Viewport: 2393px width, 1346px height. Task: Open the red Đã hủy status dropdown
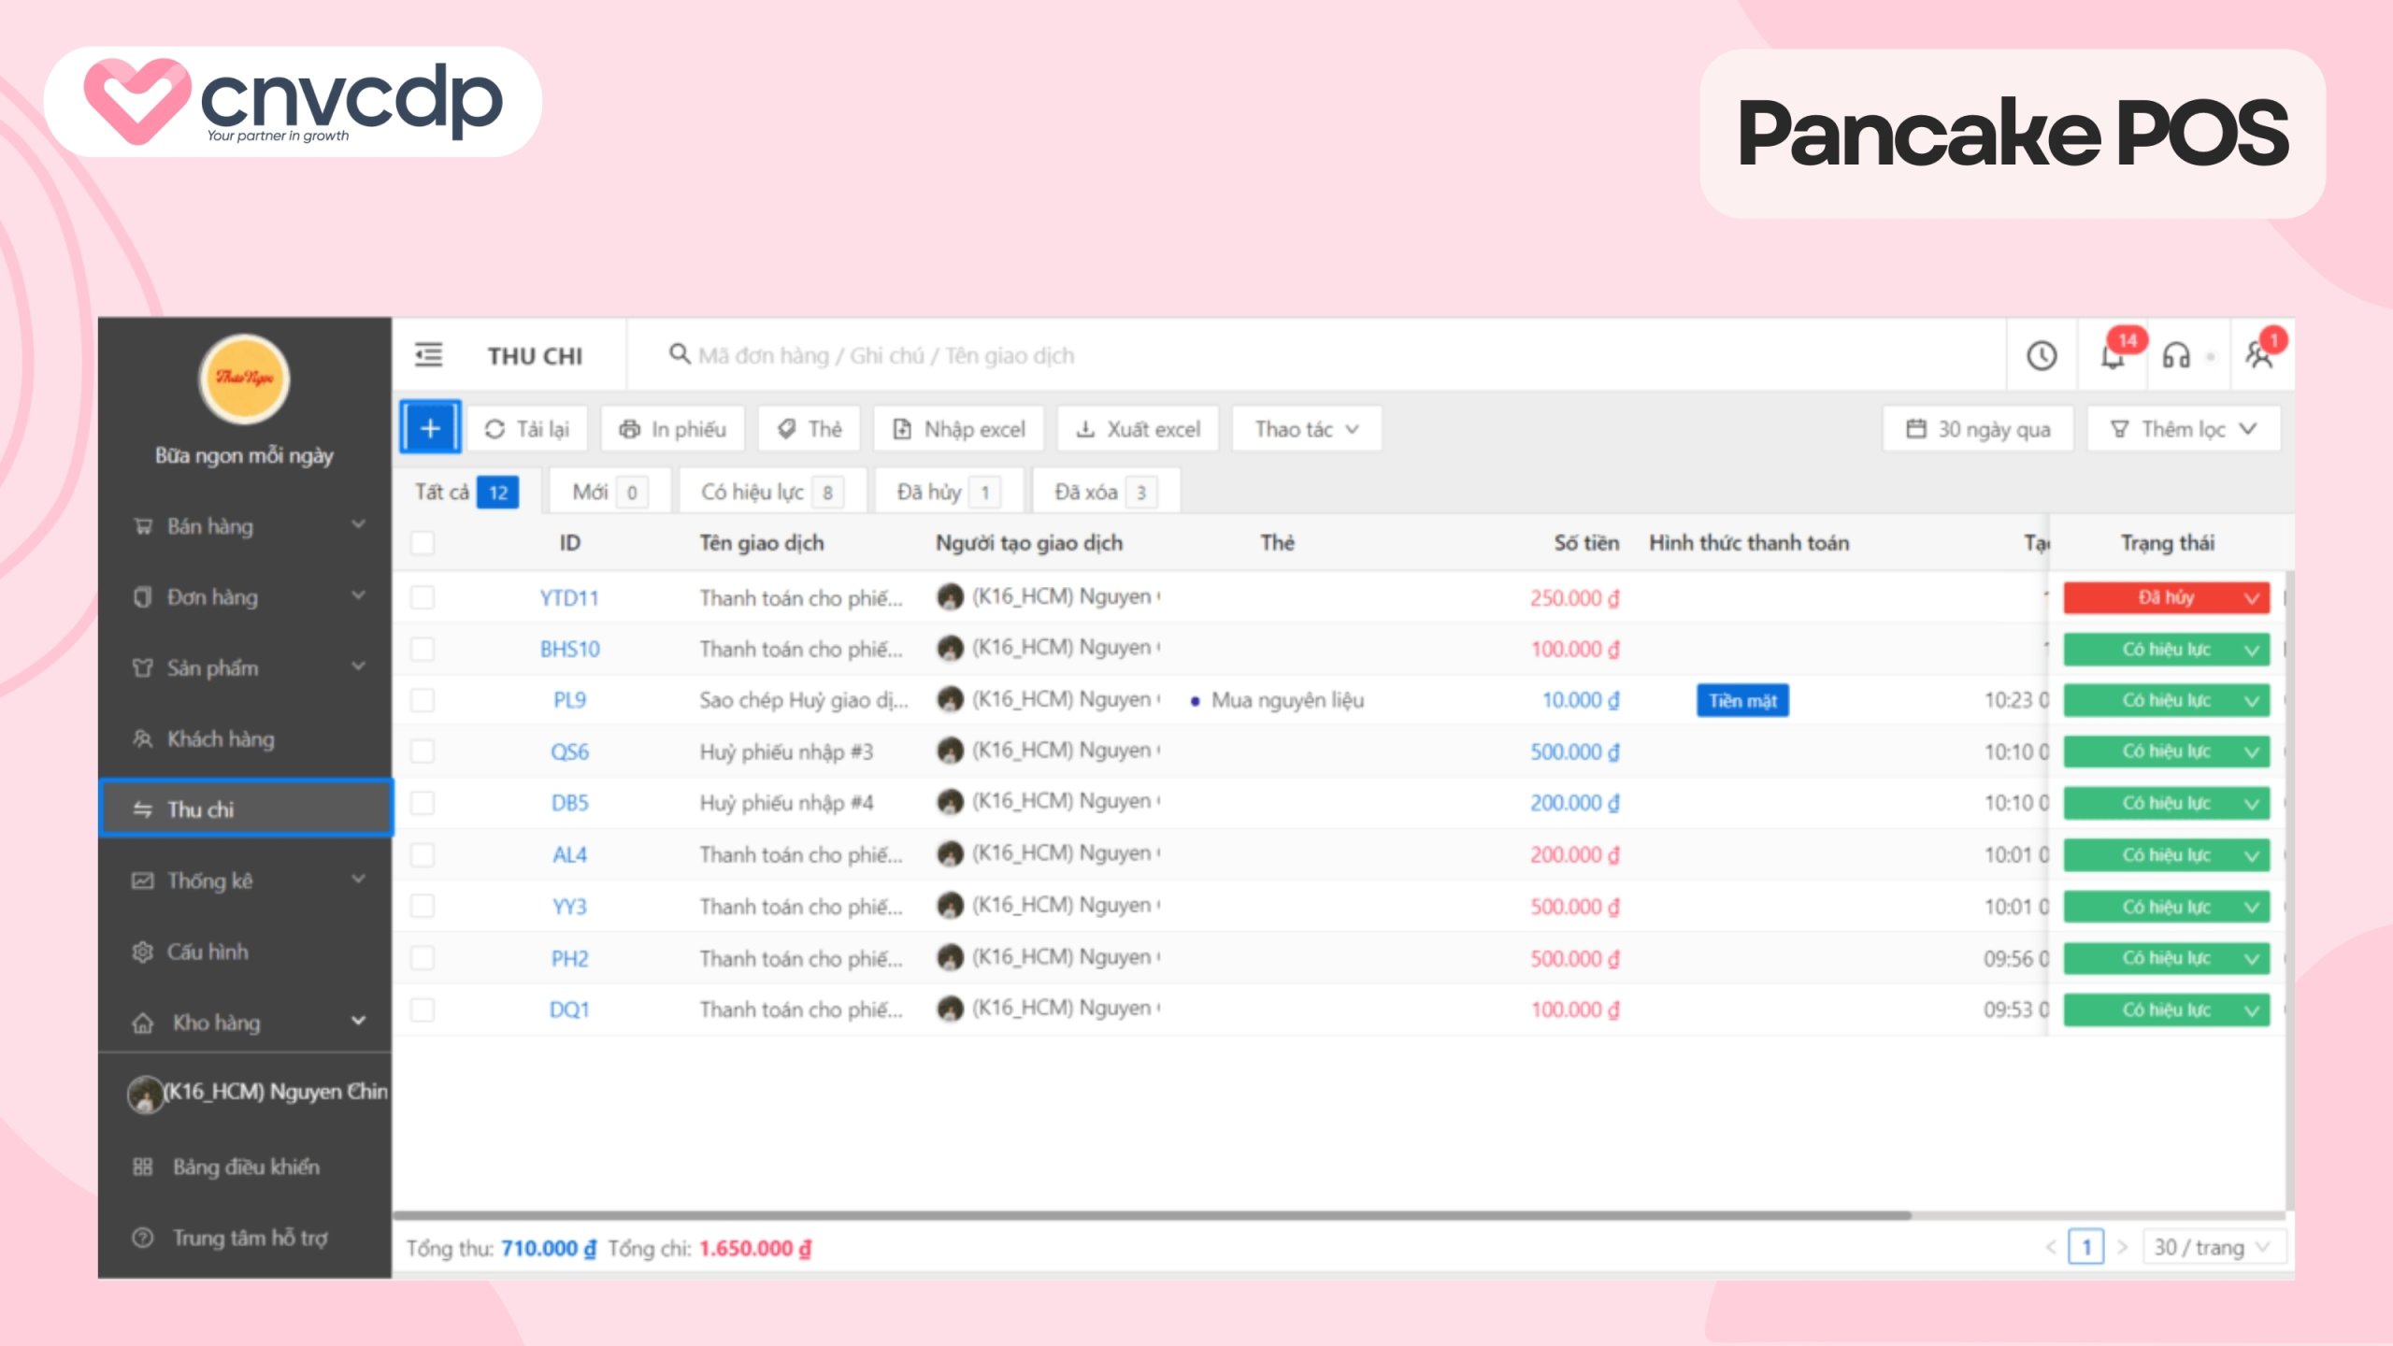[x=2166, y=597]
